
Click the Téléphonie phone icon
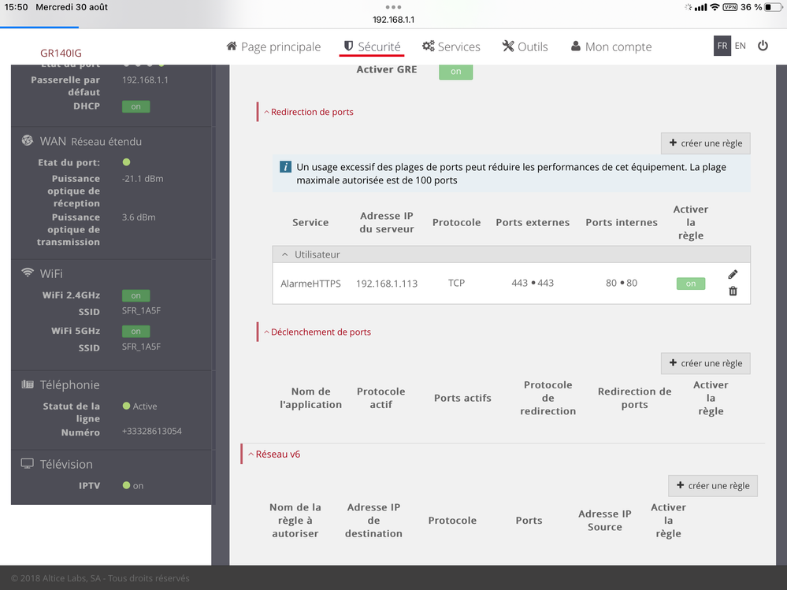click(x=28, y=384)
